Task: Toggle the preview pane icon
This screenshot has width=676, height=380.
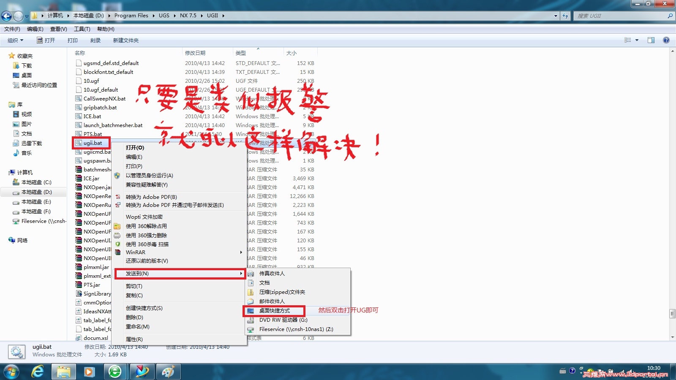Action: point(651,40)
